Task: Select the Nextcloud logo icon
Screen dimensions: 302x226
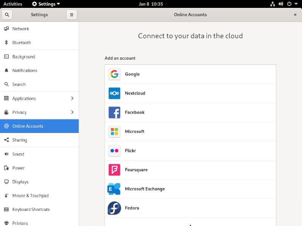Action: click(114, 93)
